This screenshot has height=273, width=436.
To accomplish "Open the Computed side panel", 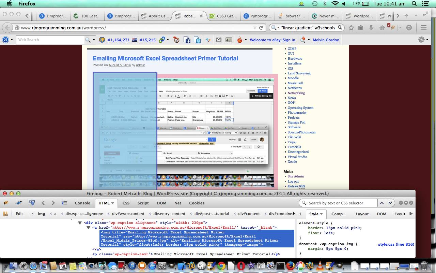I will [x=339, y=214].
